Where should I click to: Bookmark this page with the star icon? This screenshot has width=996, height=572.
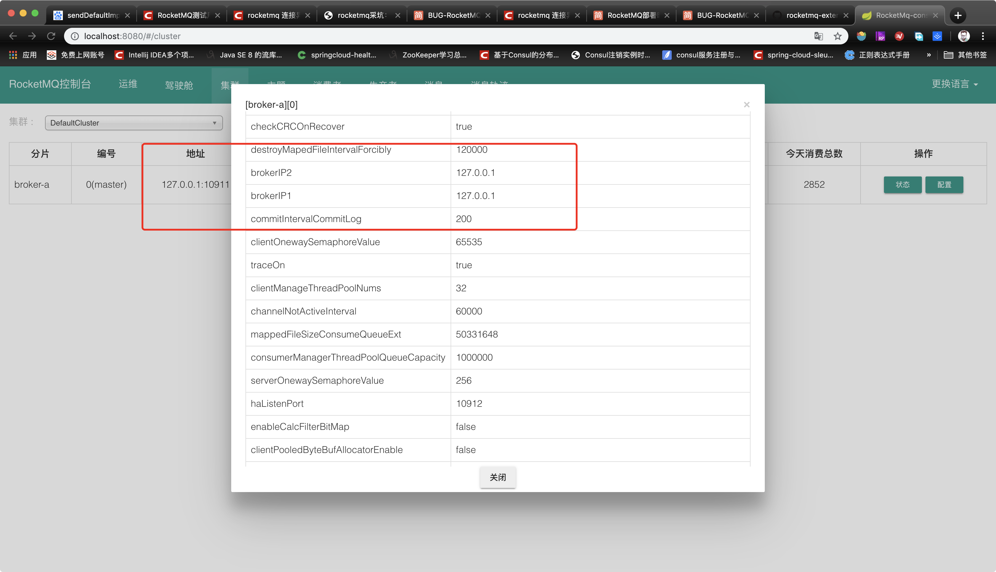[837, 36]
